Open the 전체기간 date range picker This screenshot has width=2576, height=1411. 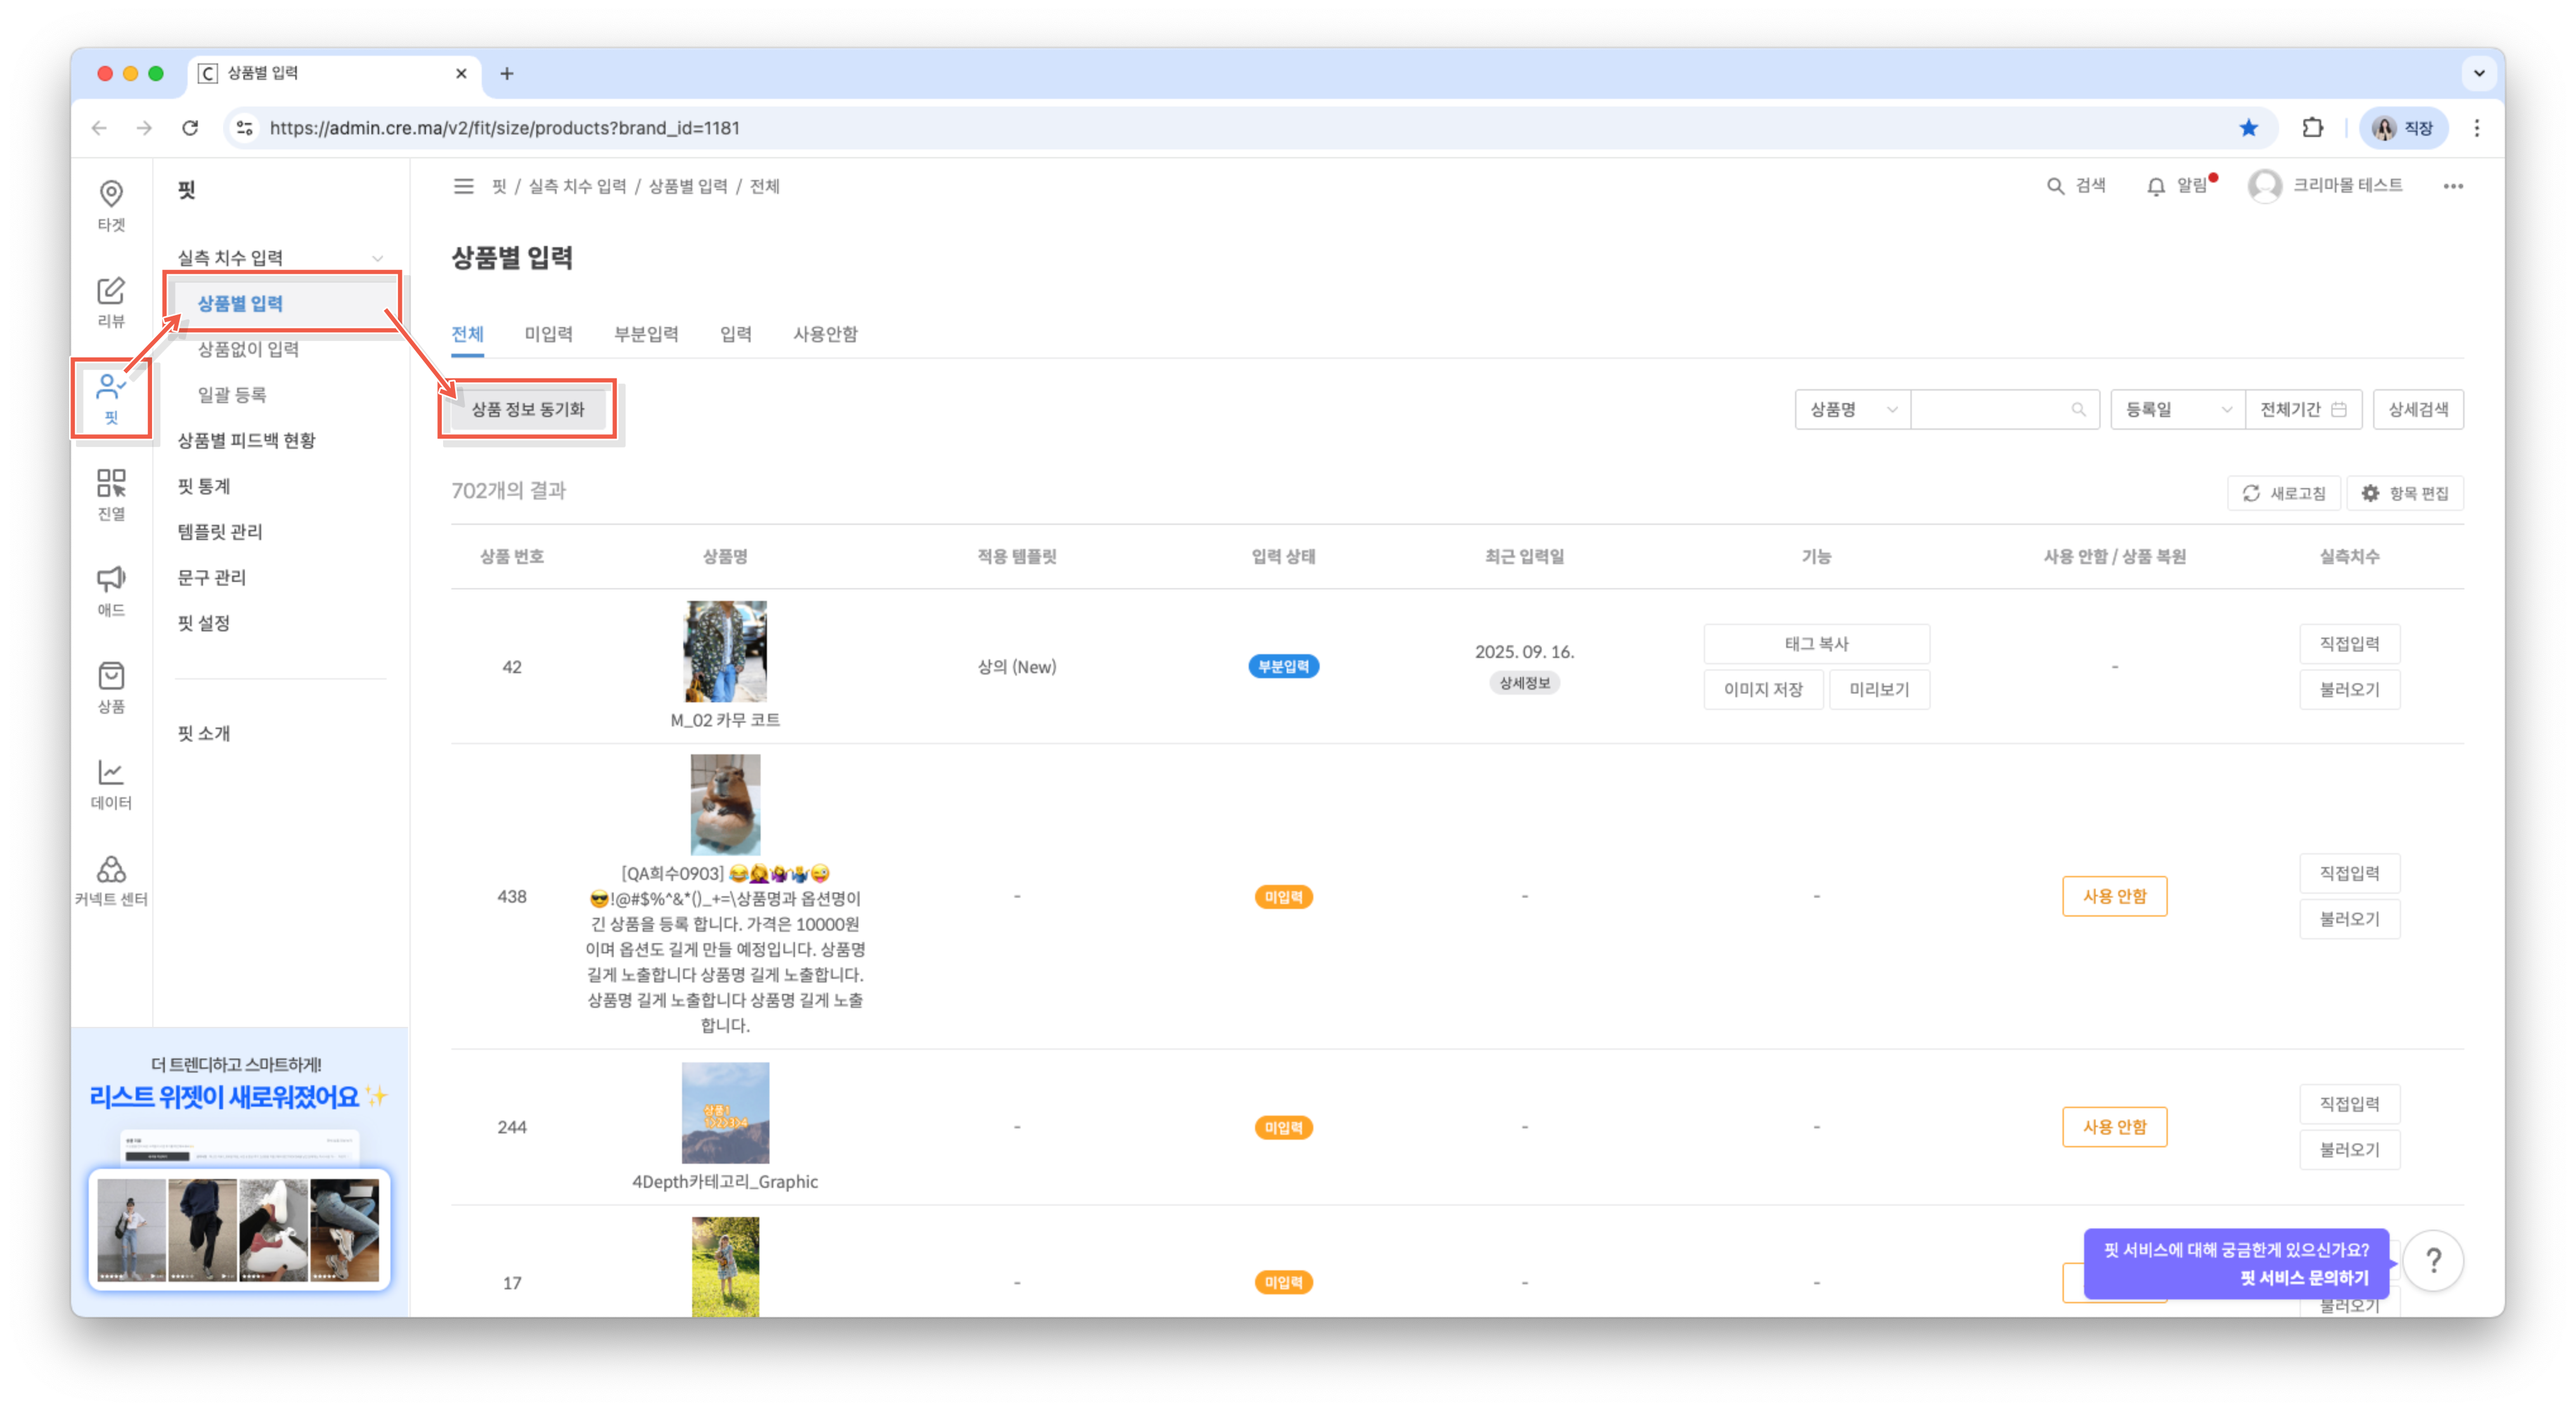click(2302, 409)
